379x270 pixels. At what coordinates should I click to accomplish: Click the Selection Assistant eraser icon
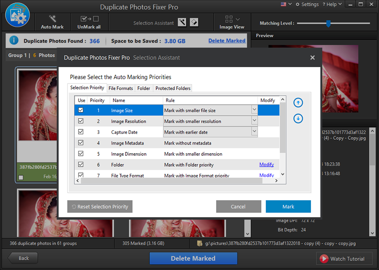[194, 22]
